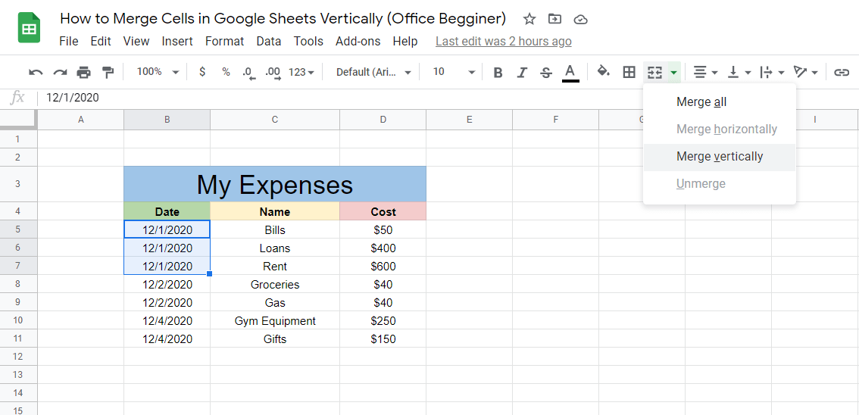Image resolution: width=859 pixels, height=415 pixels.
Task: Click the Undo arrow icon
Action: click(36, 72)
